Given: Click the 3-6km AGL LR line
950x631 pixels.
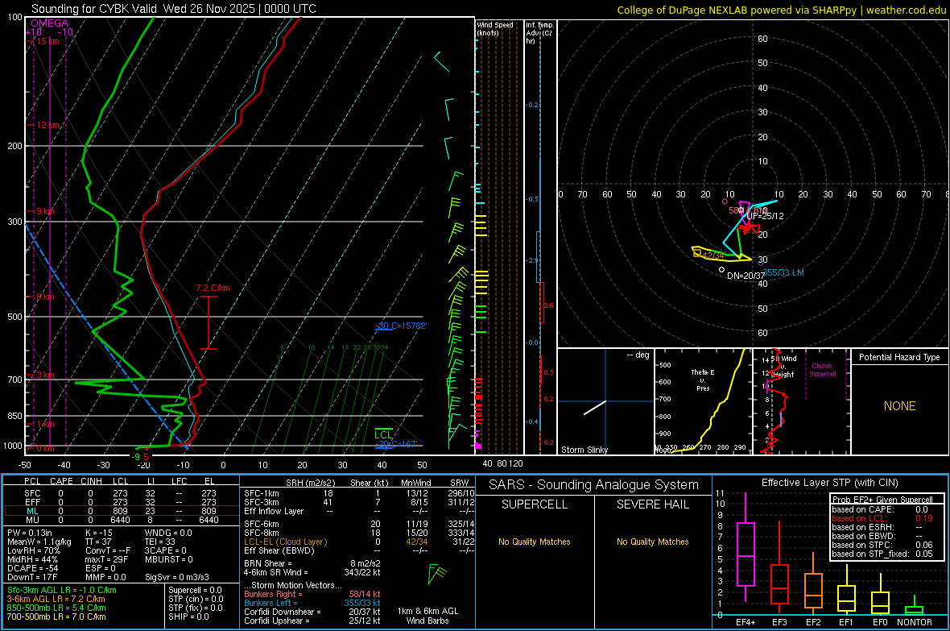Looking at the screenshot, I should pos(56,599).
